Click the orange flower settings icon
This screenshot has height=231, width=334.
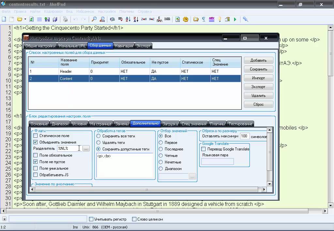coord(186,19)
